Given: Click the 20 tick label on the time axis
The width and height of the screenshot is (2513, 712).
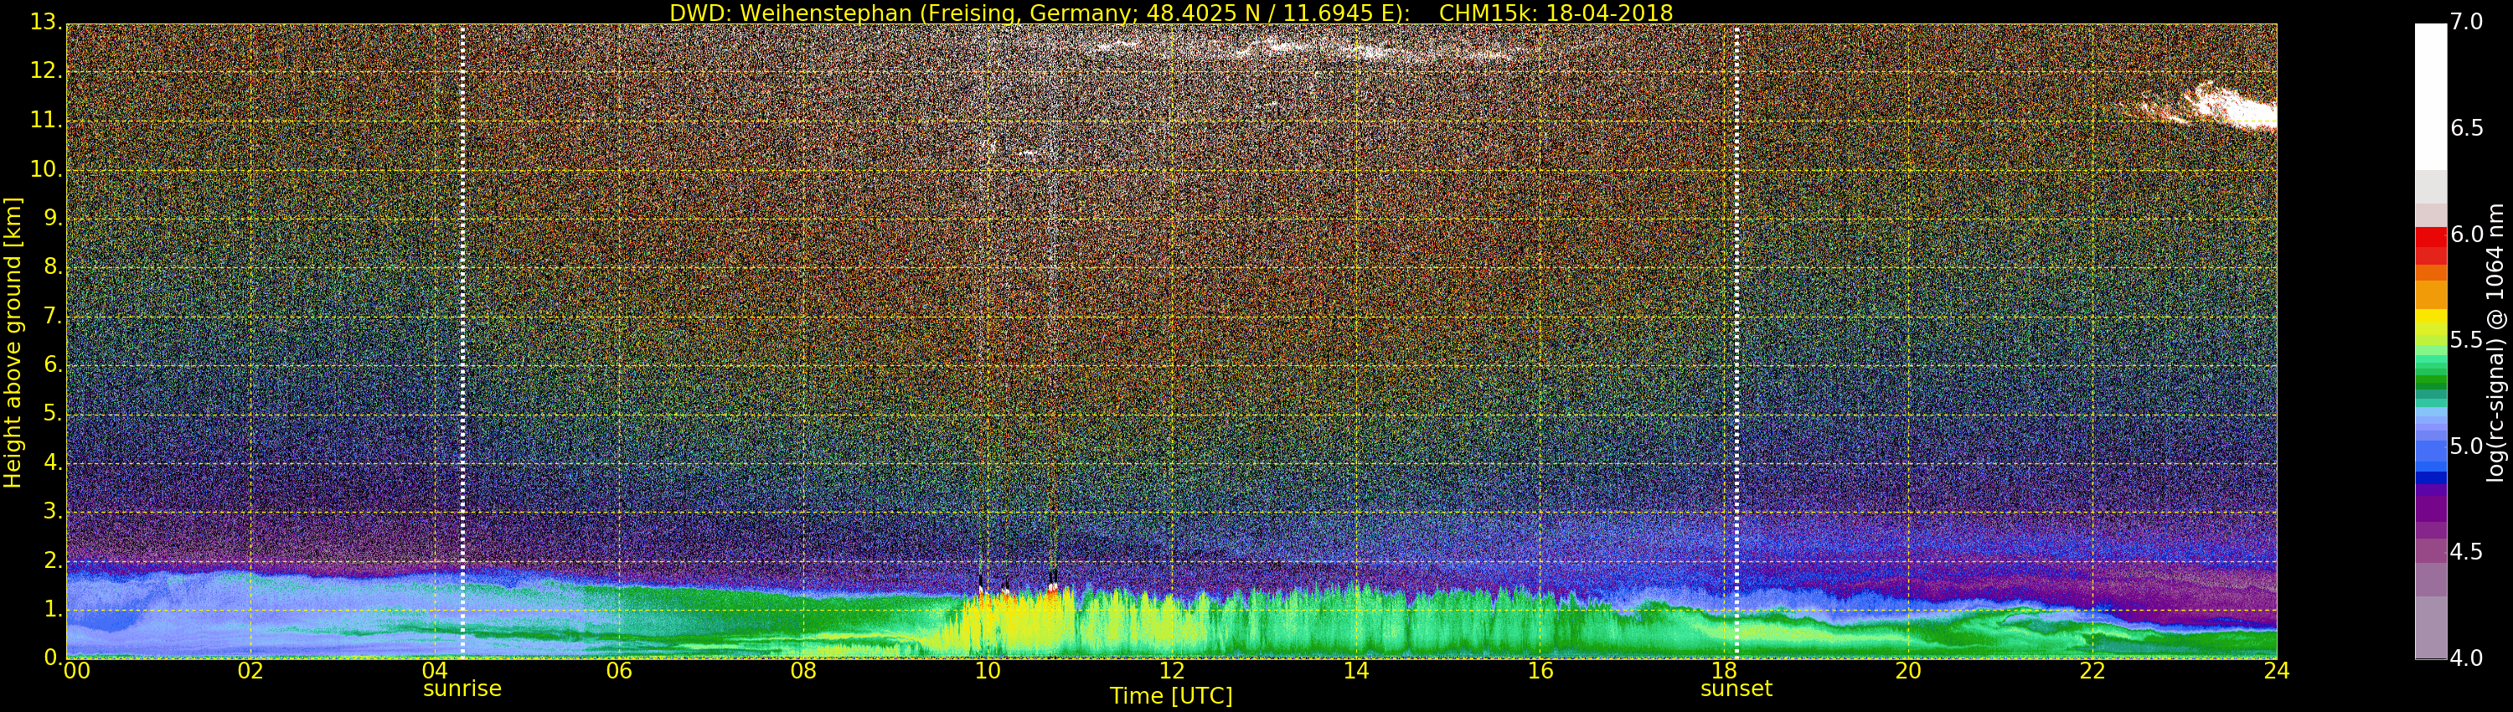Looking at the screenshot, I should click(1907, 671).
